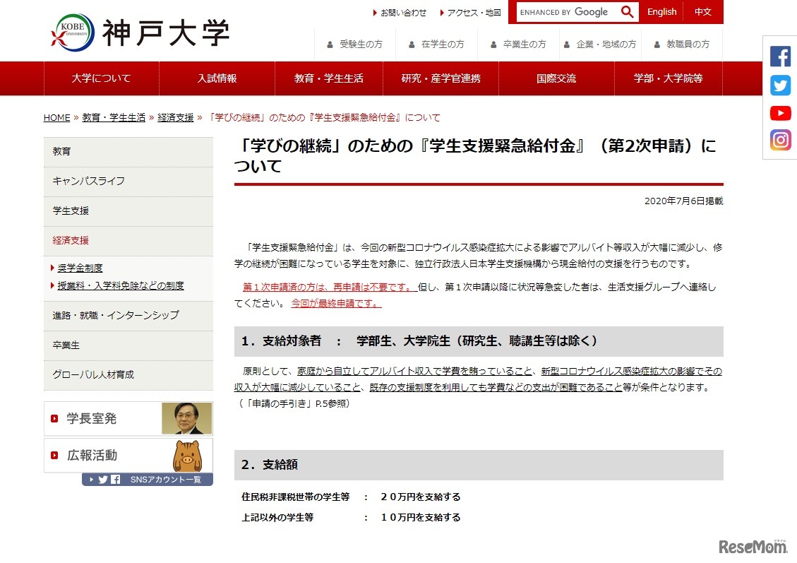
Task: Type in the Google search field
Action: [566, 12]
